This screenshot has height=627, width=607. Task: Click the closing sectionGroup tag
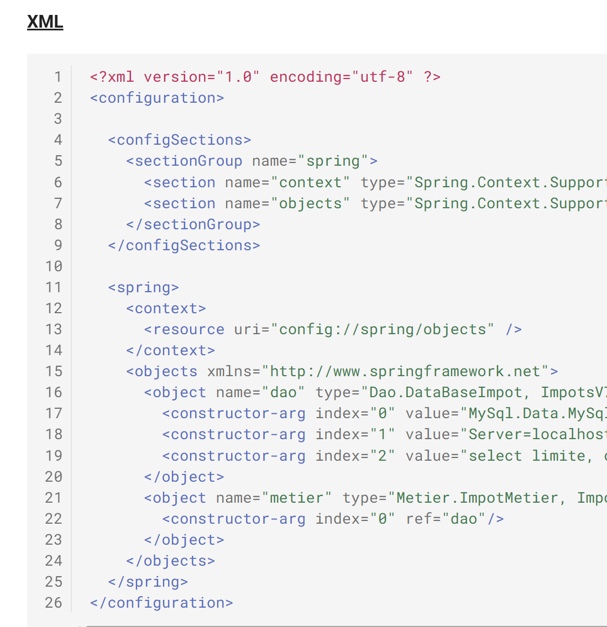click(193, 224)
